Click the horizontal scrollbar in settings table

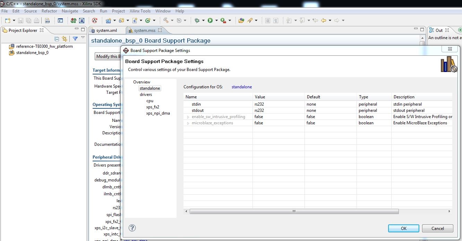pos(294,211)
